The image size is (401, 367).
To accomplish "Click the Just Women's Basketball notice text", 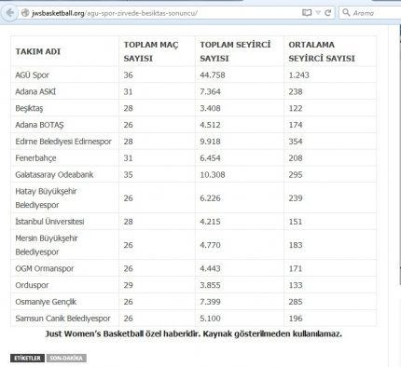I will (194, 334).
